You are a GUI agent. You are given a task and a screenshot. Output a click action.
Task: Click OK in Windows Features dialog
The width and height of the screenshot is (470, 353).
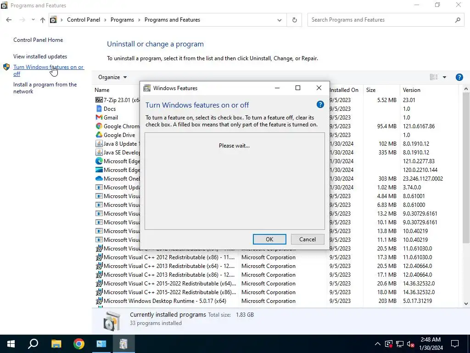click(269, 239)
